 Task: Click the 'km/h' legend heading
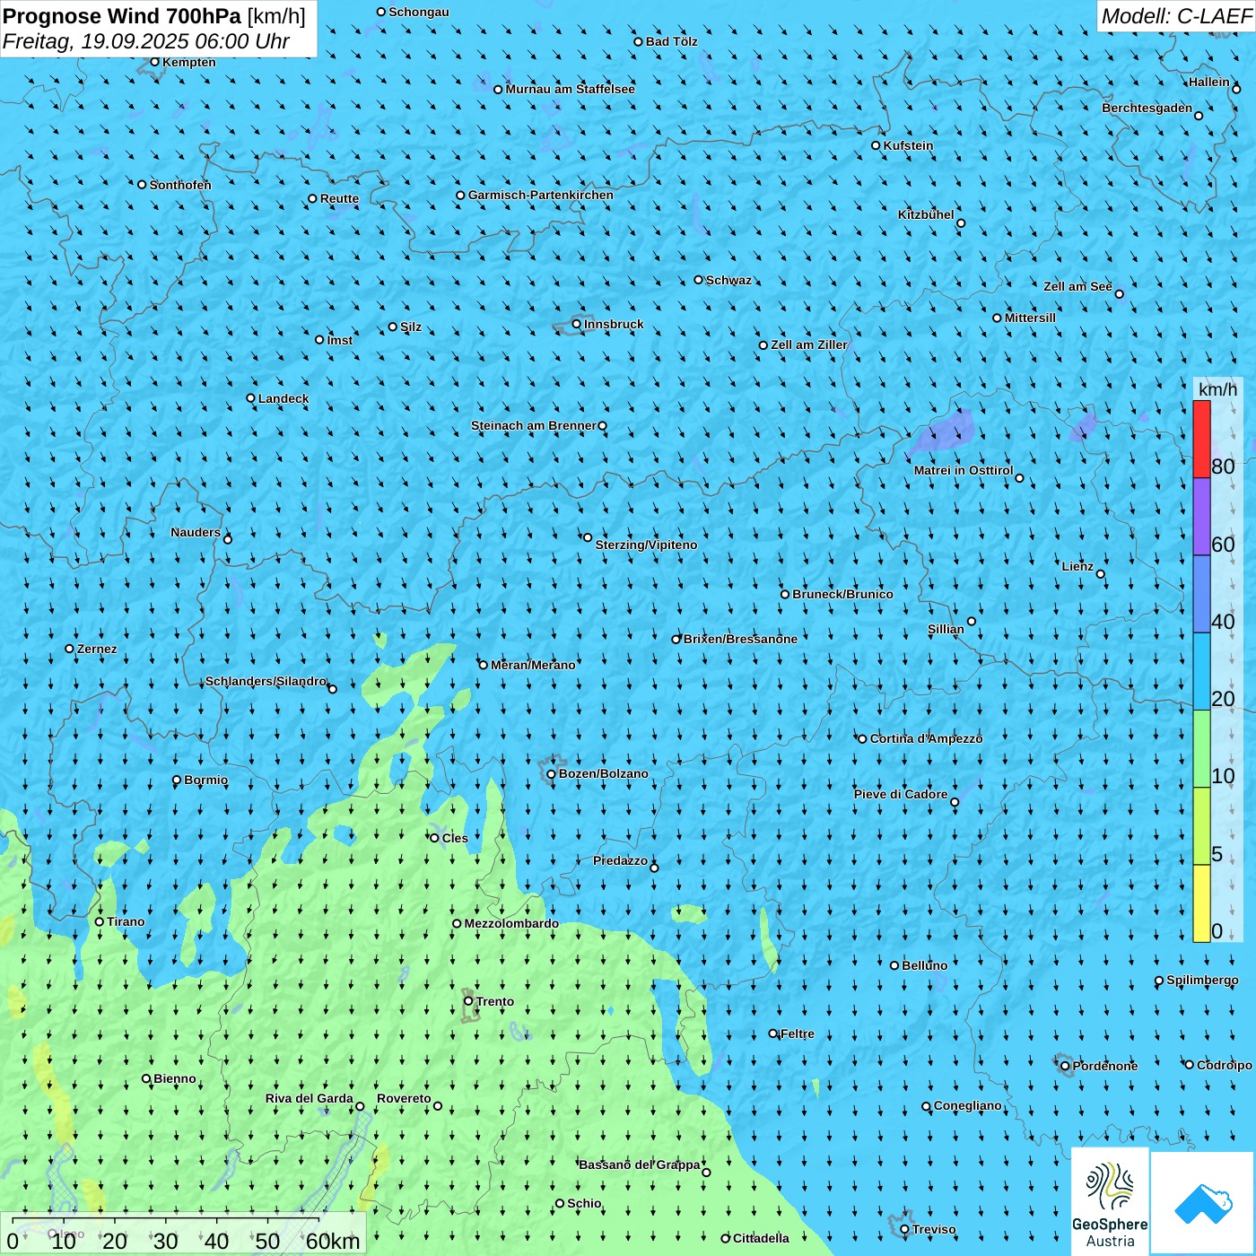point(1217,389)
